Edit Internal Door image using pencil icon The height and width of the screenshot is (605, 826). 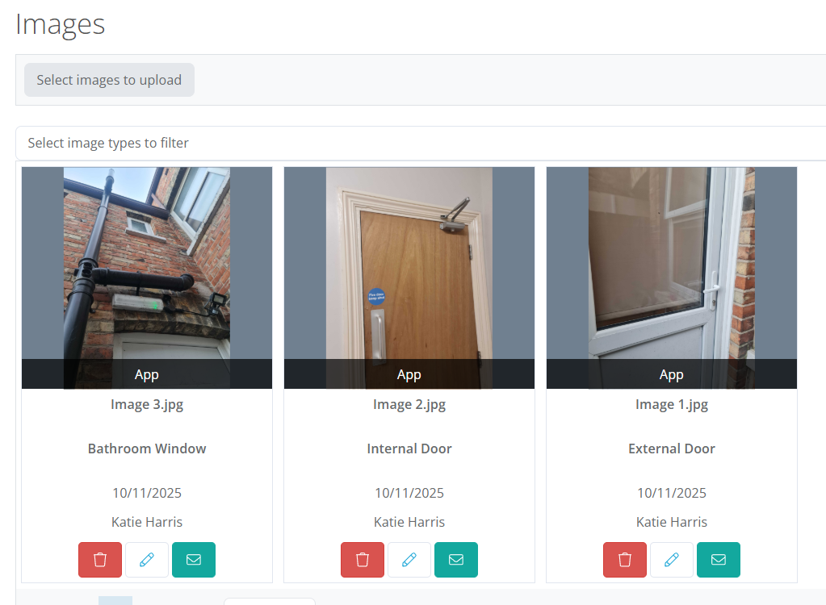tap(409, 560)
